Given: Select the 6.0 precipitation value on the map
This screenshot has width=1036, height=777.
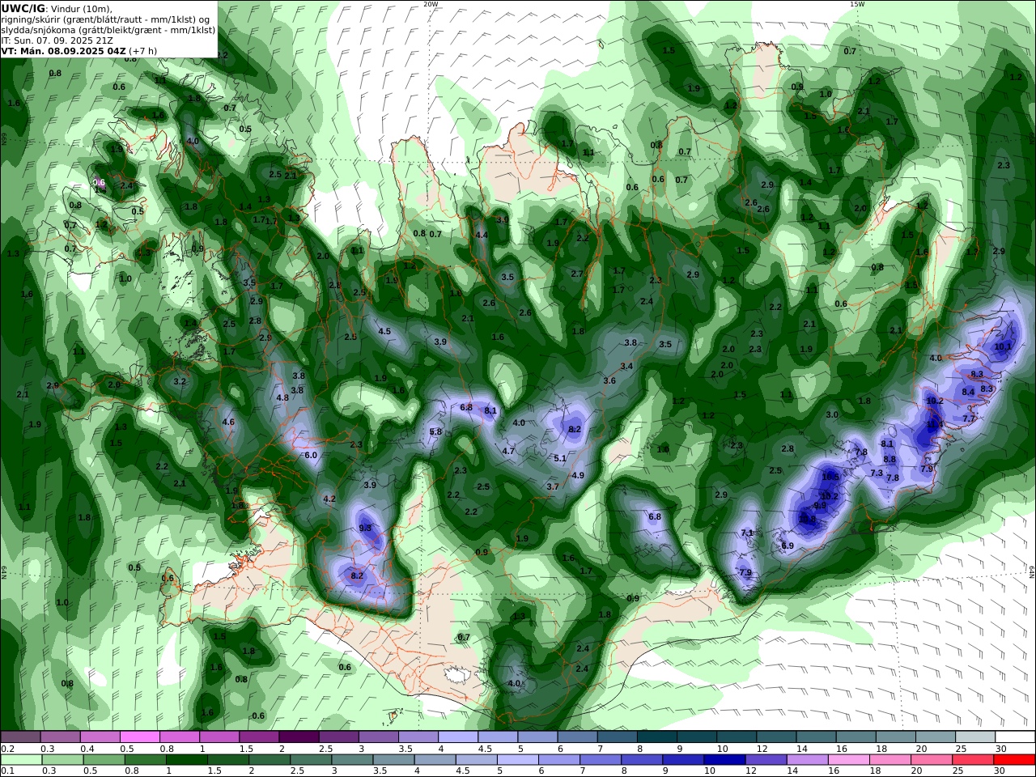Looking at the screenshot, I should coord(311,455).
